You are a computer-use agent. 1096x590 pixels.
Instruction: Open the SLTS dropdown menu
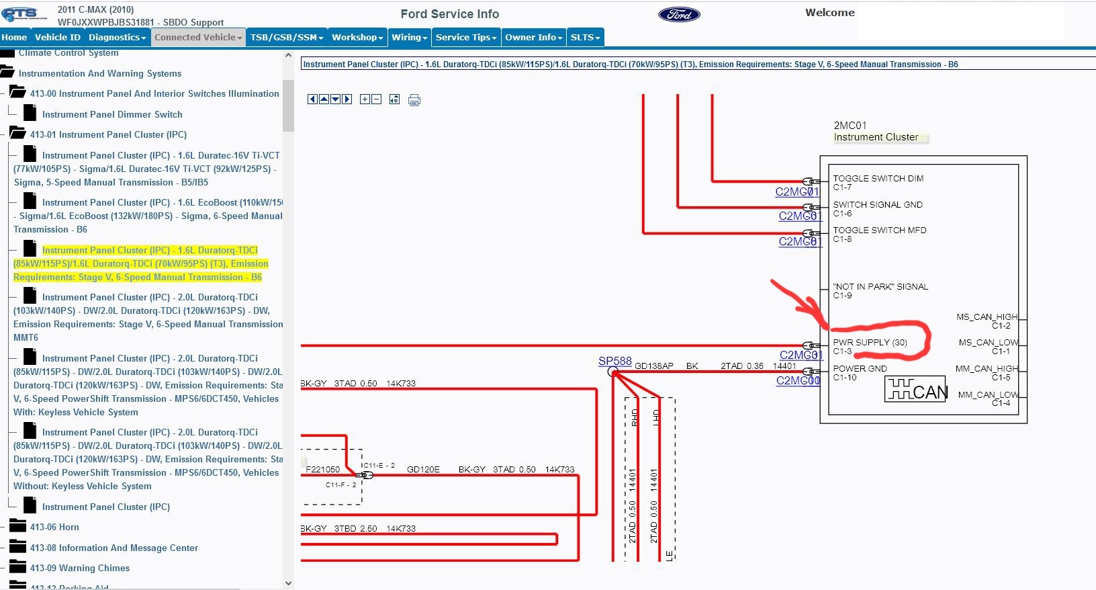pos(585,38)
